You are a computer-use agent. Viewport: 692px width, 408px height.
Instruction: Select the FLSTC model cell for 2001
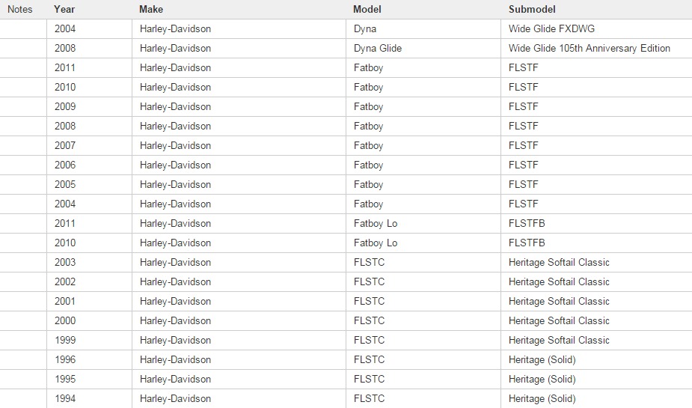coord(370,302)
